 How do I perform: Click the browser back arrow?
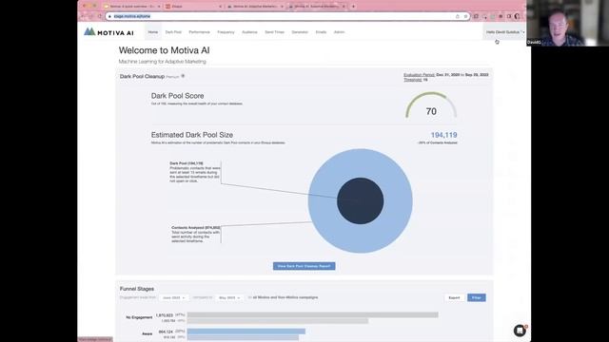pyautogui.click(x=83, y=16)
